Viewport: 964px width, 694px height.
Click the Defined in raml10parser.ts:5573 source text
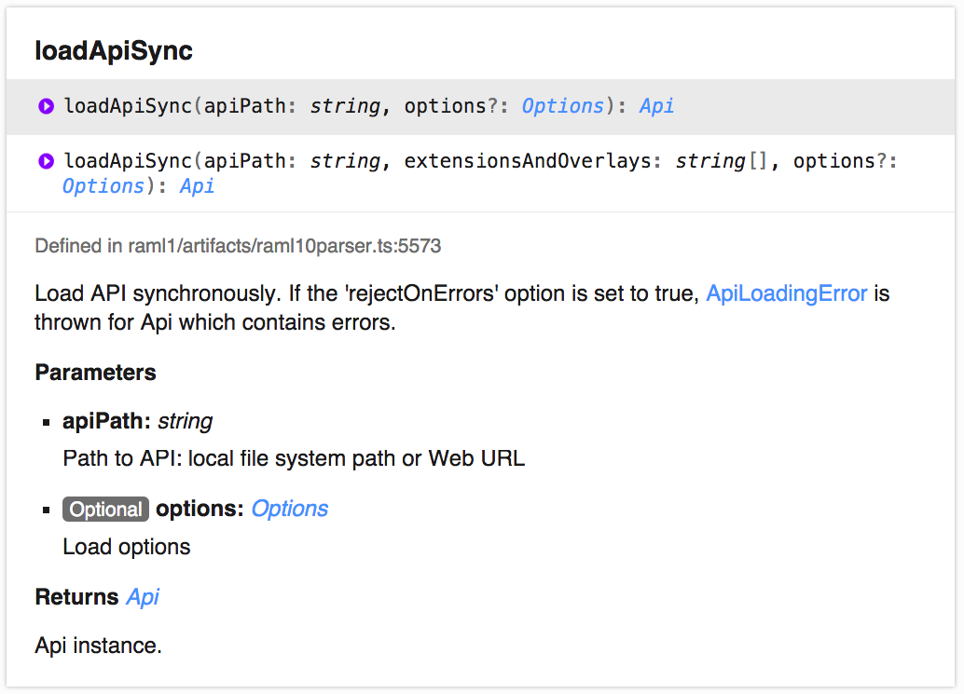[x=238, y=246]
